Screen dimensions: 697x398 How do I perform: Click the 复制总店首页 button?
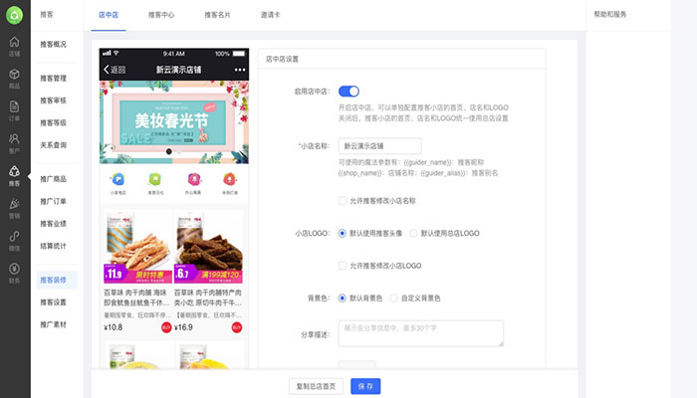click(318, 385)
